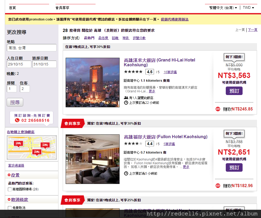This screenshot has width=261, height=218.
Task: Click the 剩下3間房! tag for Grand Hi-Lai
Action: point(234,57)
